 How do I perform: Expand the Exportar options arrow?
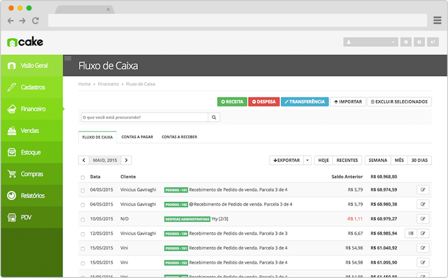(x=308, y=160)
